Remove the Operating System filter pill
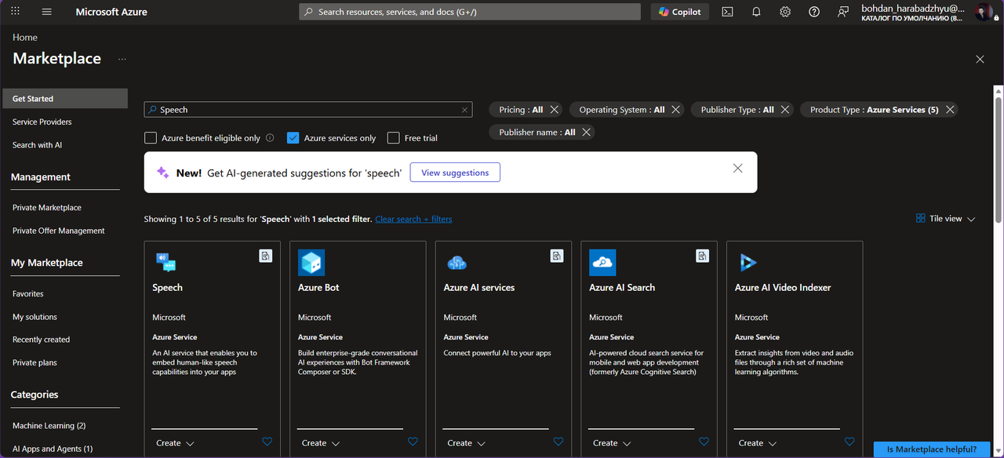The height and width of the screenshot is (458, 1004). point(676,110)
